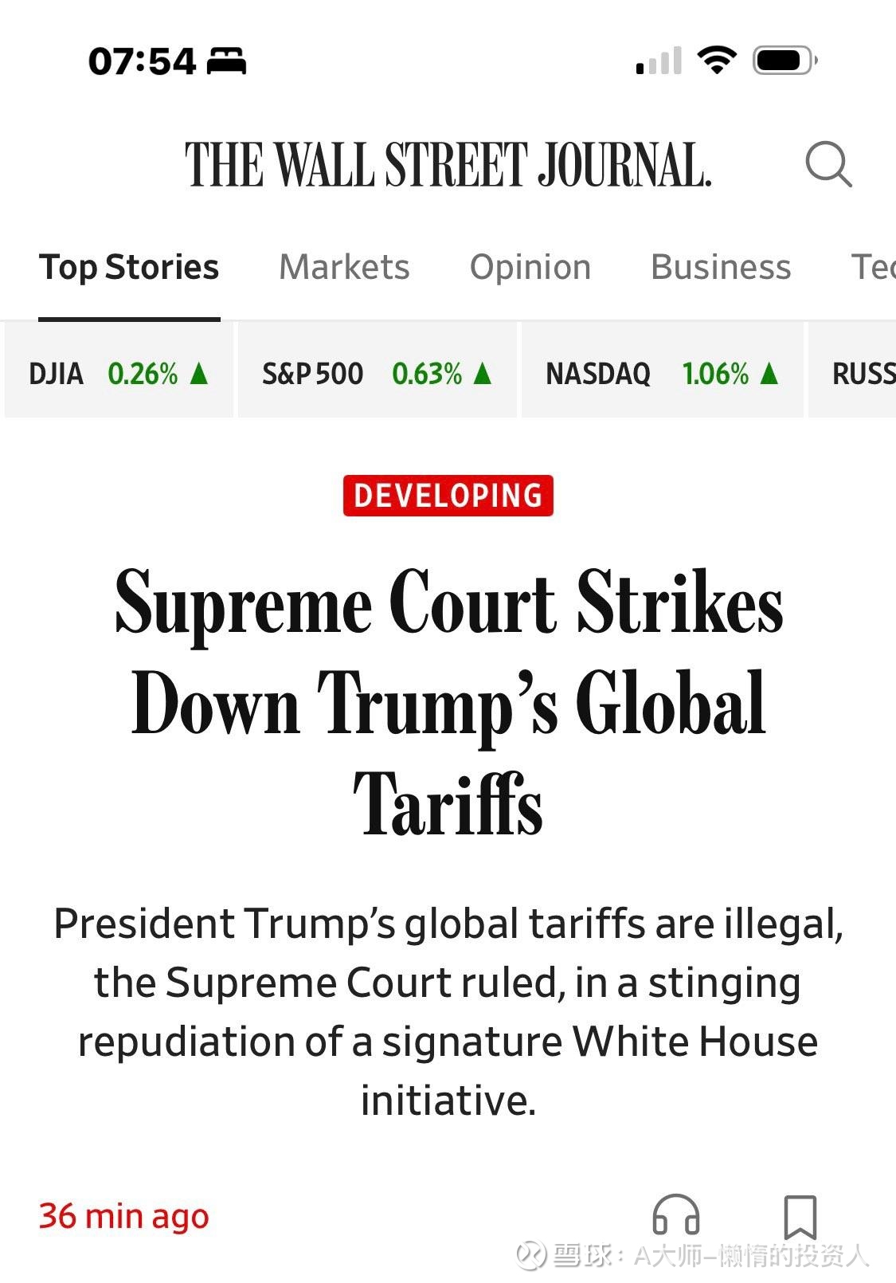Save article with bookmark icon
Image resolution: width=896 pixels, height=1283 pixels.
pyautogui.click(x=800, y=1217)
